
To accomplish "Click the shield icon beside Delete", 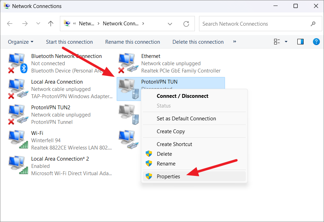I will [149, 154].
